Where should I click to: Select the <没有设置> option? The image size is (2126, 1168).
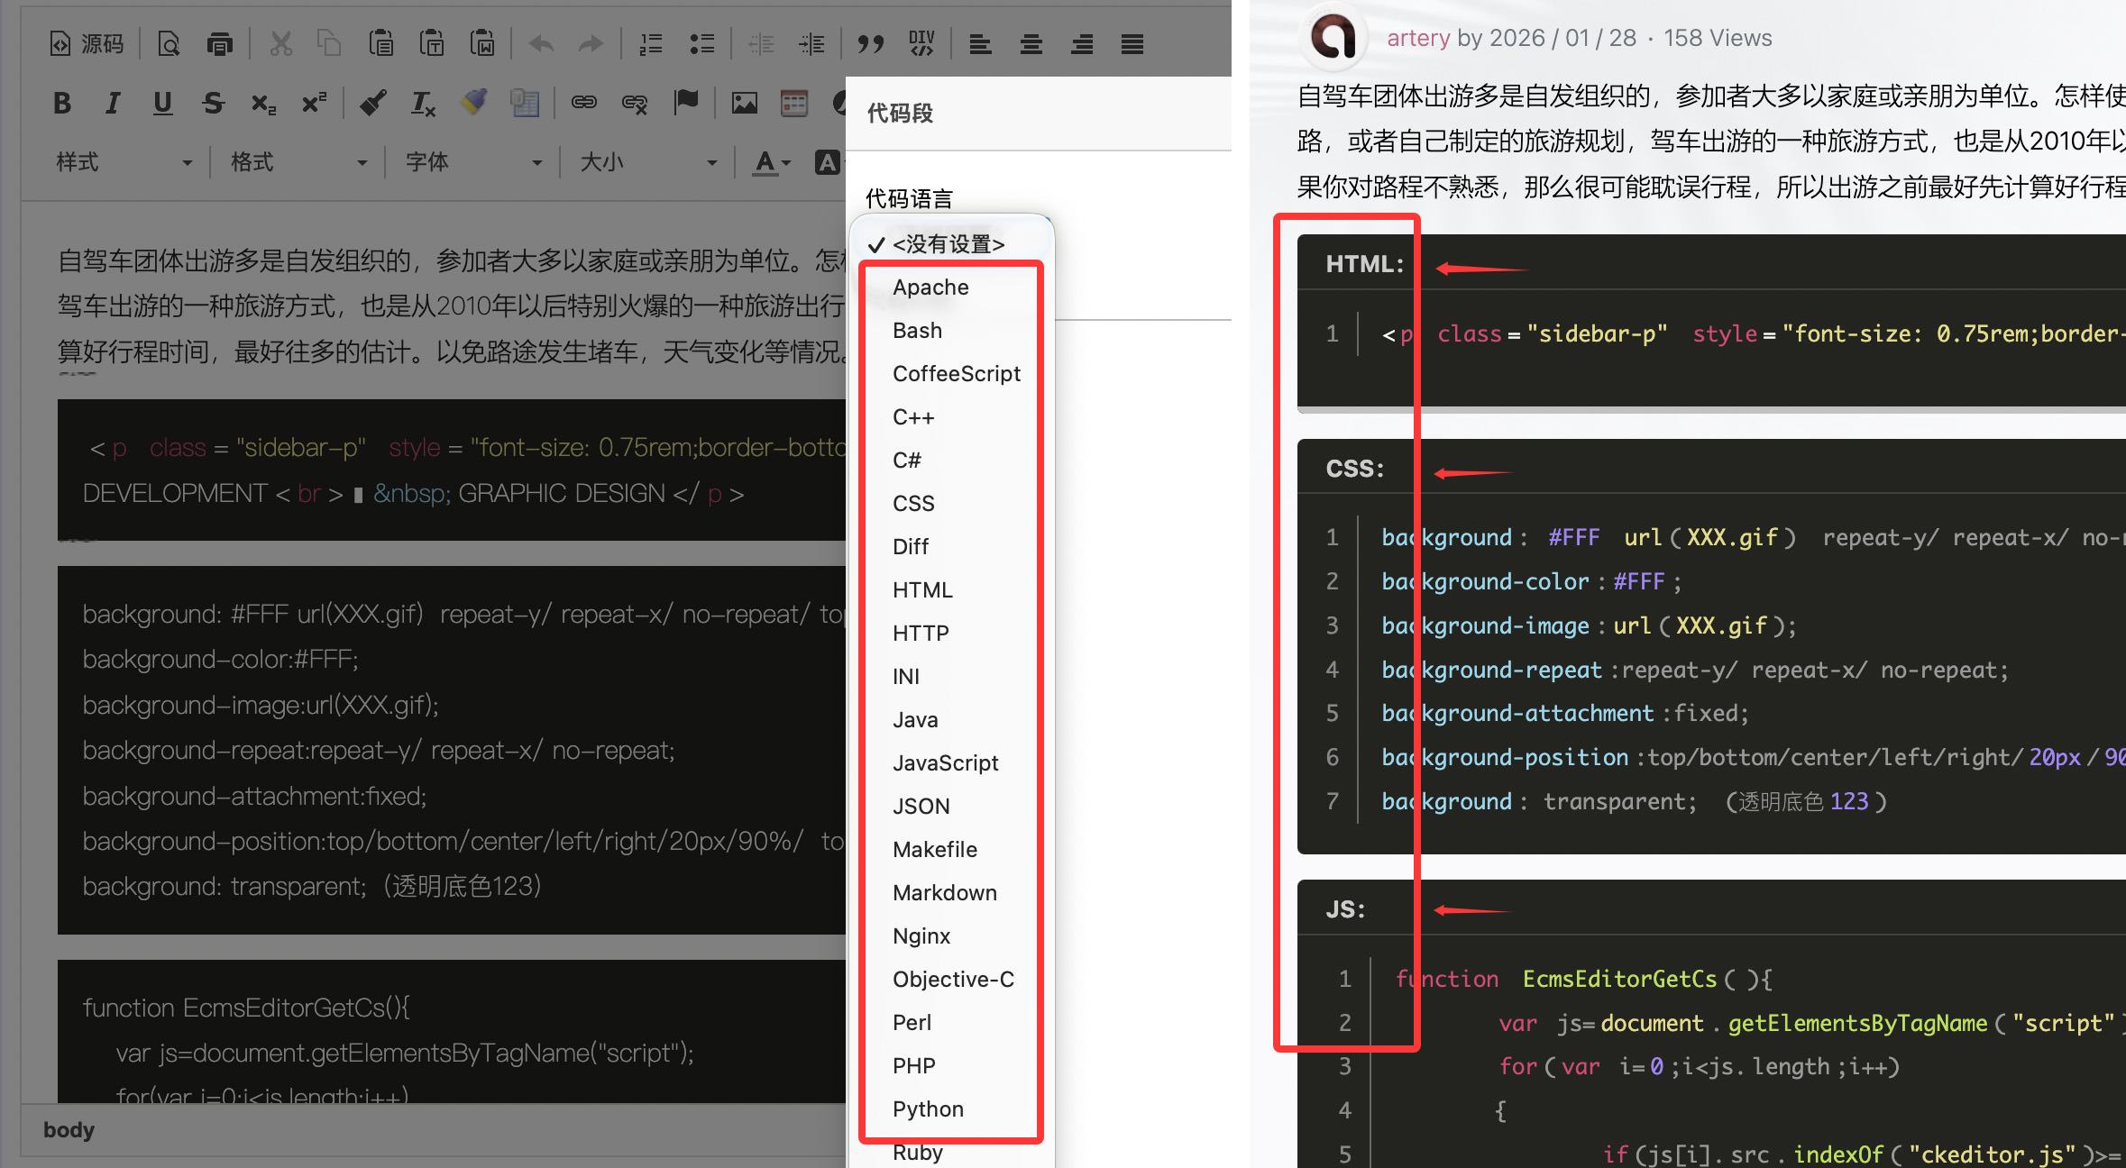948,244
